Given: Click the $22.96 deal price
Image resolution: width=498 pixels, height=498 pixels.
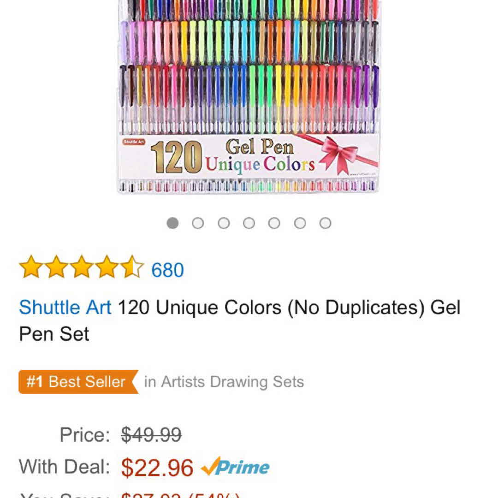Looking at the screenshot, I should [x=157, y=468].
